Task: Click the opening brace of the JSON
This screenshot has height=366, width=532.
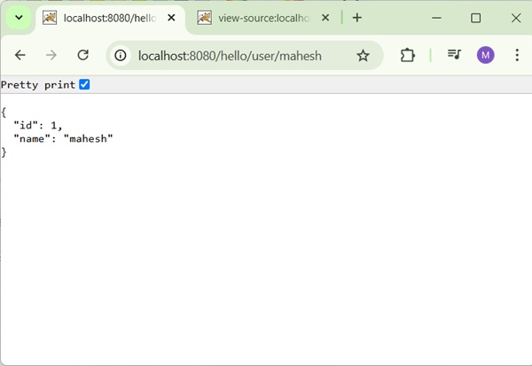Action: [4, 113]
